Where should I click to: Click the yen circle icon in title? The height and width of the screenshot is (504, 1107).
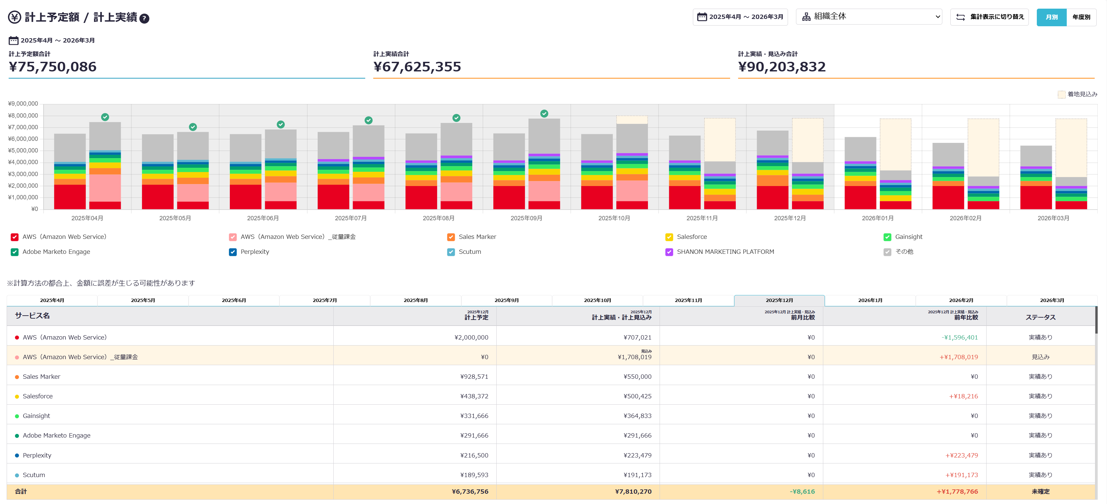pyautogui.click(x=15, y=17)
